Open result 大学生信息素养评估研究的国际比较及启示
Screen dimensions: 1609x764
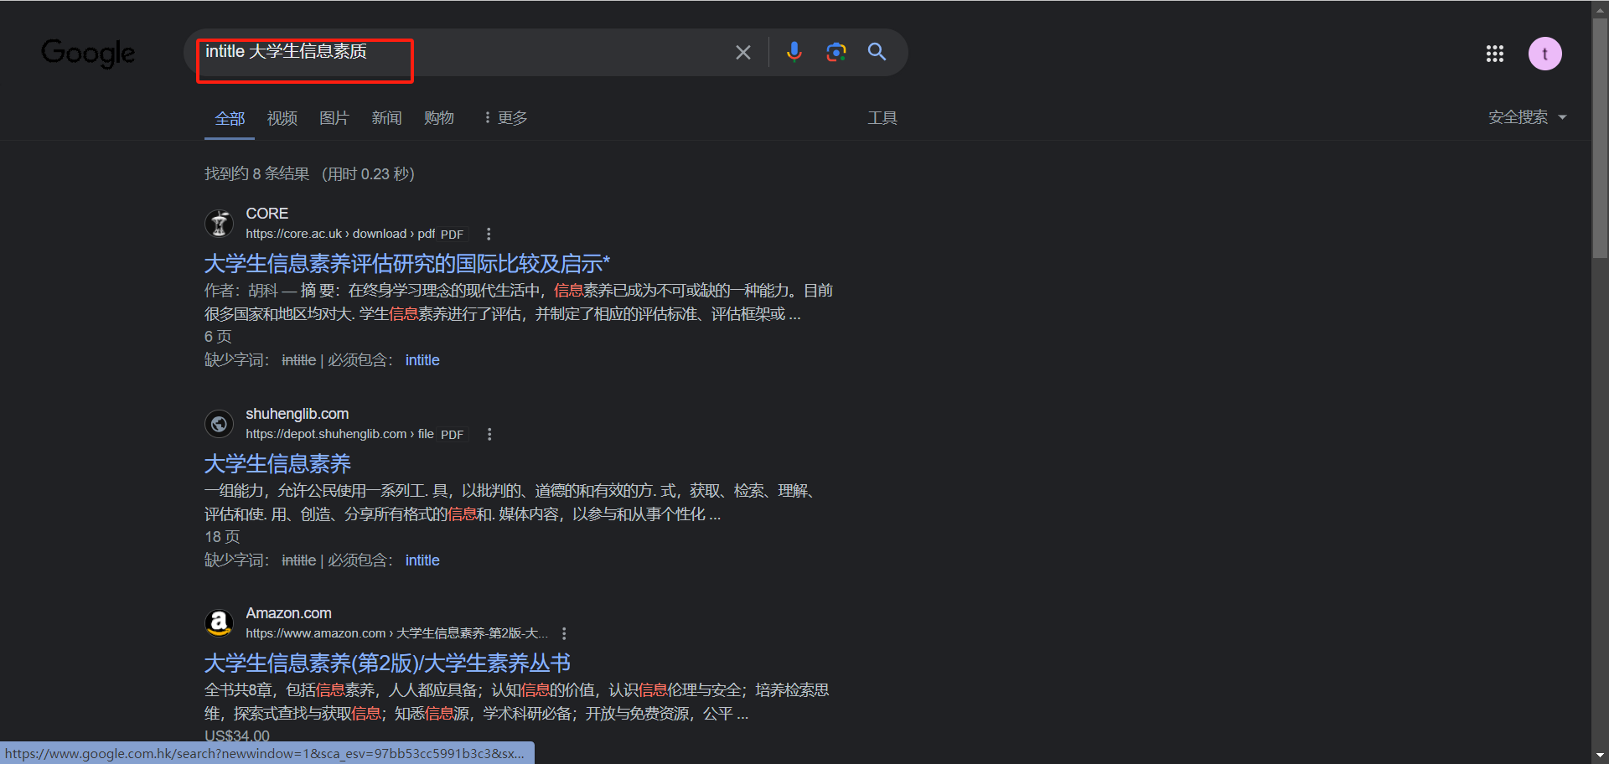pos(407,264)
